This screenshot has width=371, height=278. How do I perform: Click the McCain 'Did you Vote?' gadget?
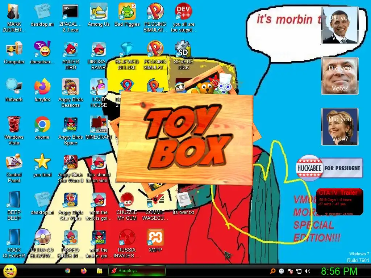(340, 76)
